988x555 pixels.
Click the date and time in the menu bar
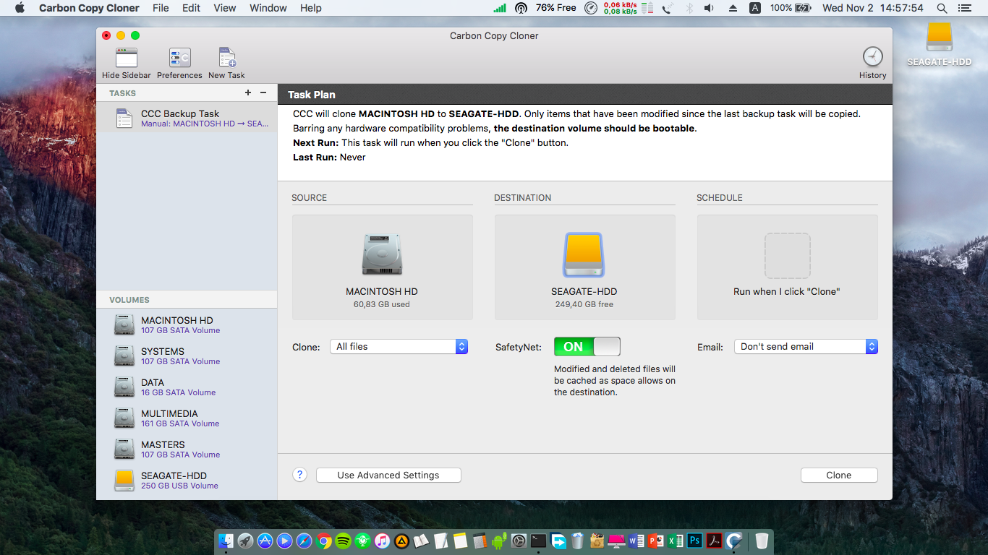coord(873,8)
